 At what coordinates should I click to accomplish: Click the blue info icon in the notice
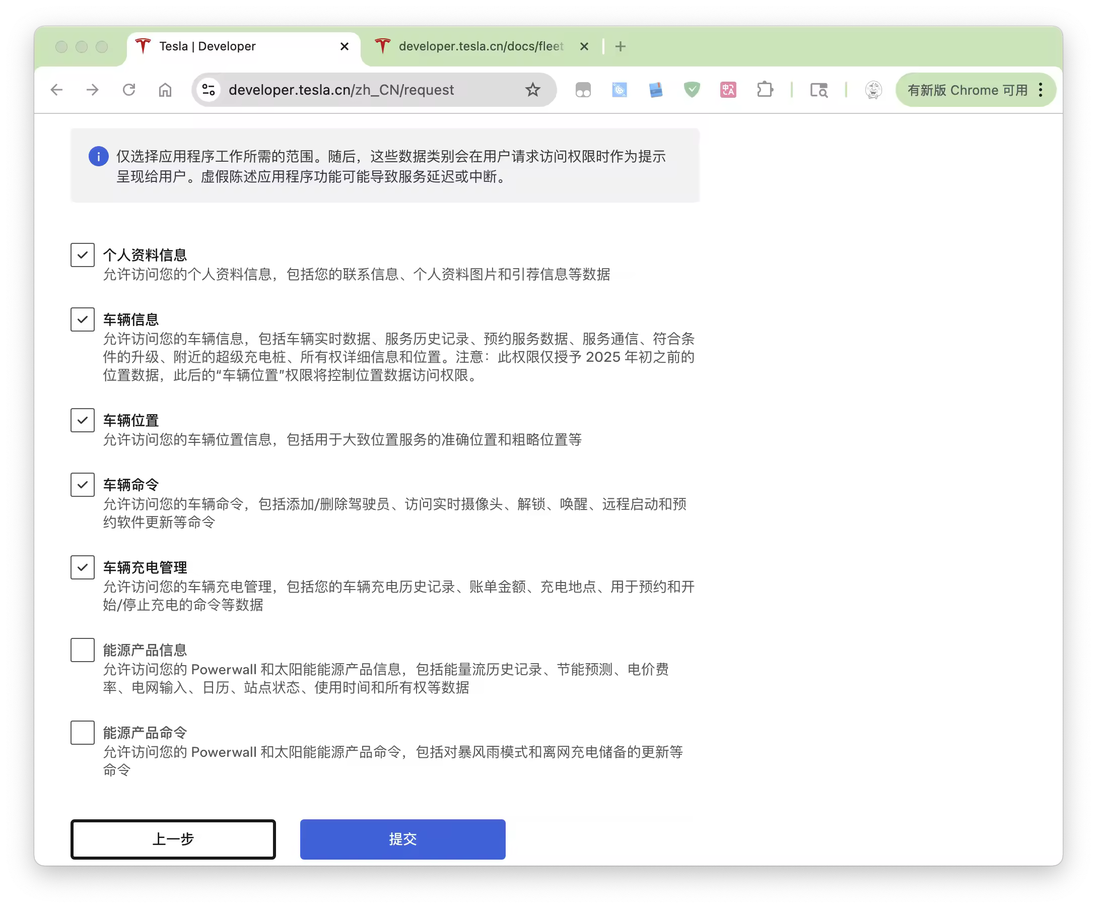tap(98, 156)
